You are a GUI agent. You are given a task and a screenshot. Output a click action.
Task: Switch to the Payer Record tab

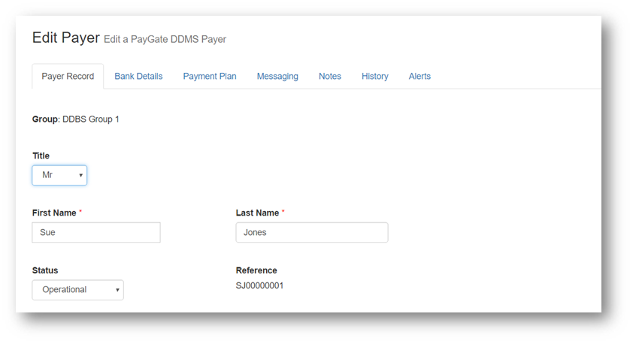[x=68, y=77]
